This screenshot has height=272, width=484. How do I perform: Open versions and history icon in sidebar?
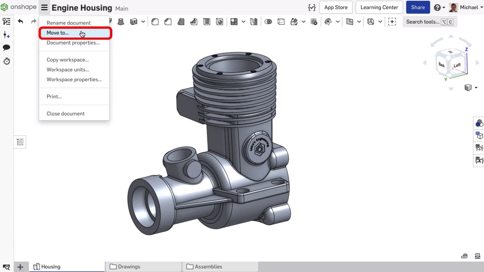click(x=6, y=61)
